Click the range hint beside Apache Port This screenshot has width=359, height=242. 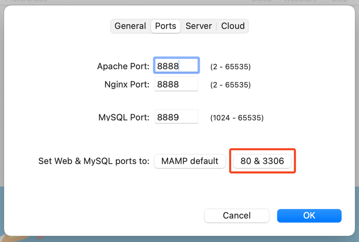[230, 67]
